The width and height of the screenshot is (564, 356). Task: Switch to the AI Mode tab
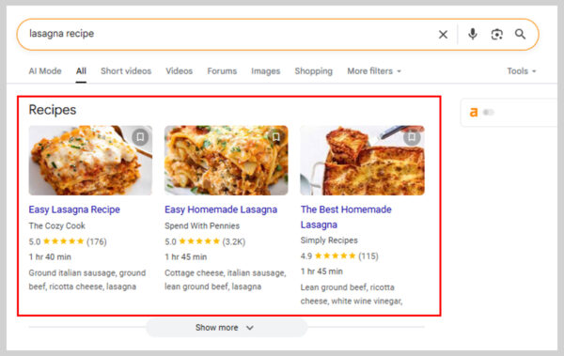tap(45, 71)
